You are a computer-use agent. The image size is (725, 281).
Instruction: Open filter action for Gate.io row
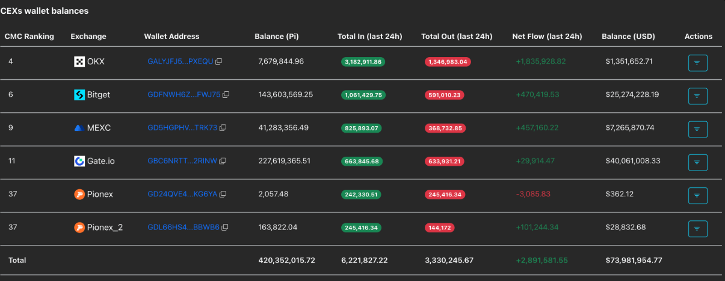(x=697, y=162)
